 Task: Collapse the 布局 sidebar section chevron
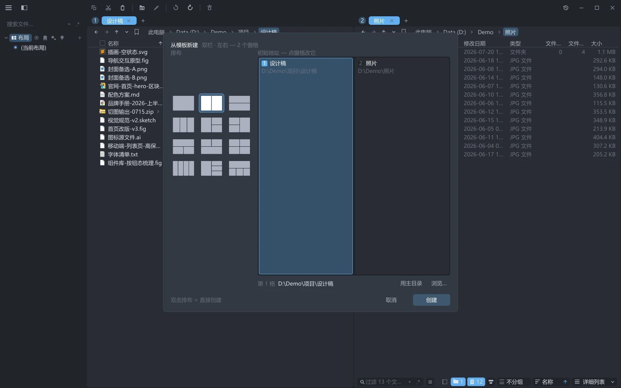click(6, 38)
